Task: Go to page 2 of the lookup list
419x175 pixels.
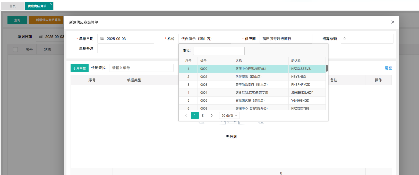Action: tap(203, 115)
